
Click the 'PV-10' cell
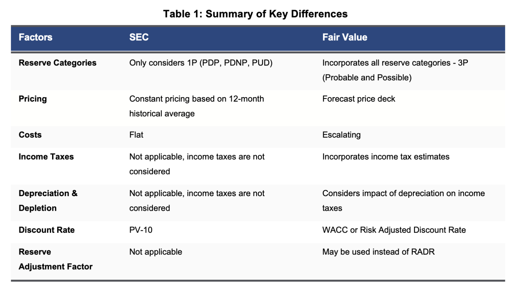point(141,230)
